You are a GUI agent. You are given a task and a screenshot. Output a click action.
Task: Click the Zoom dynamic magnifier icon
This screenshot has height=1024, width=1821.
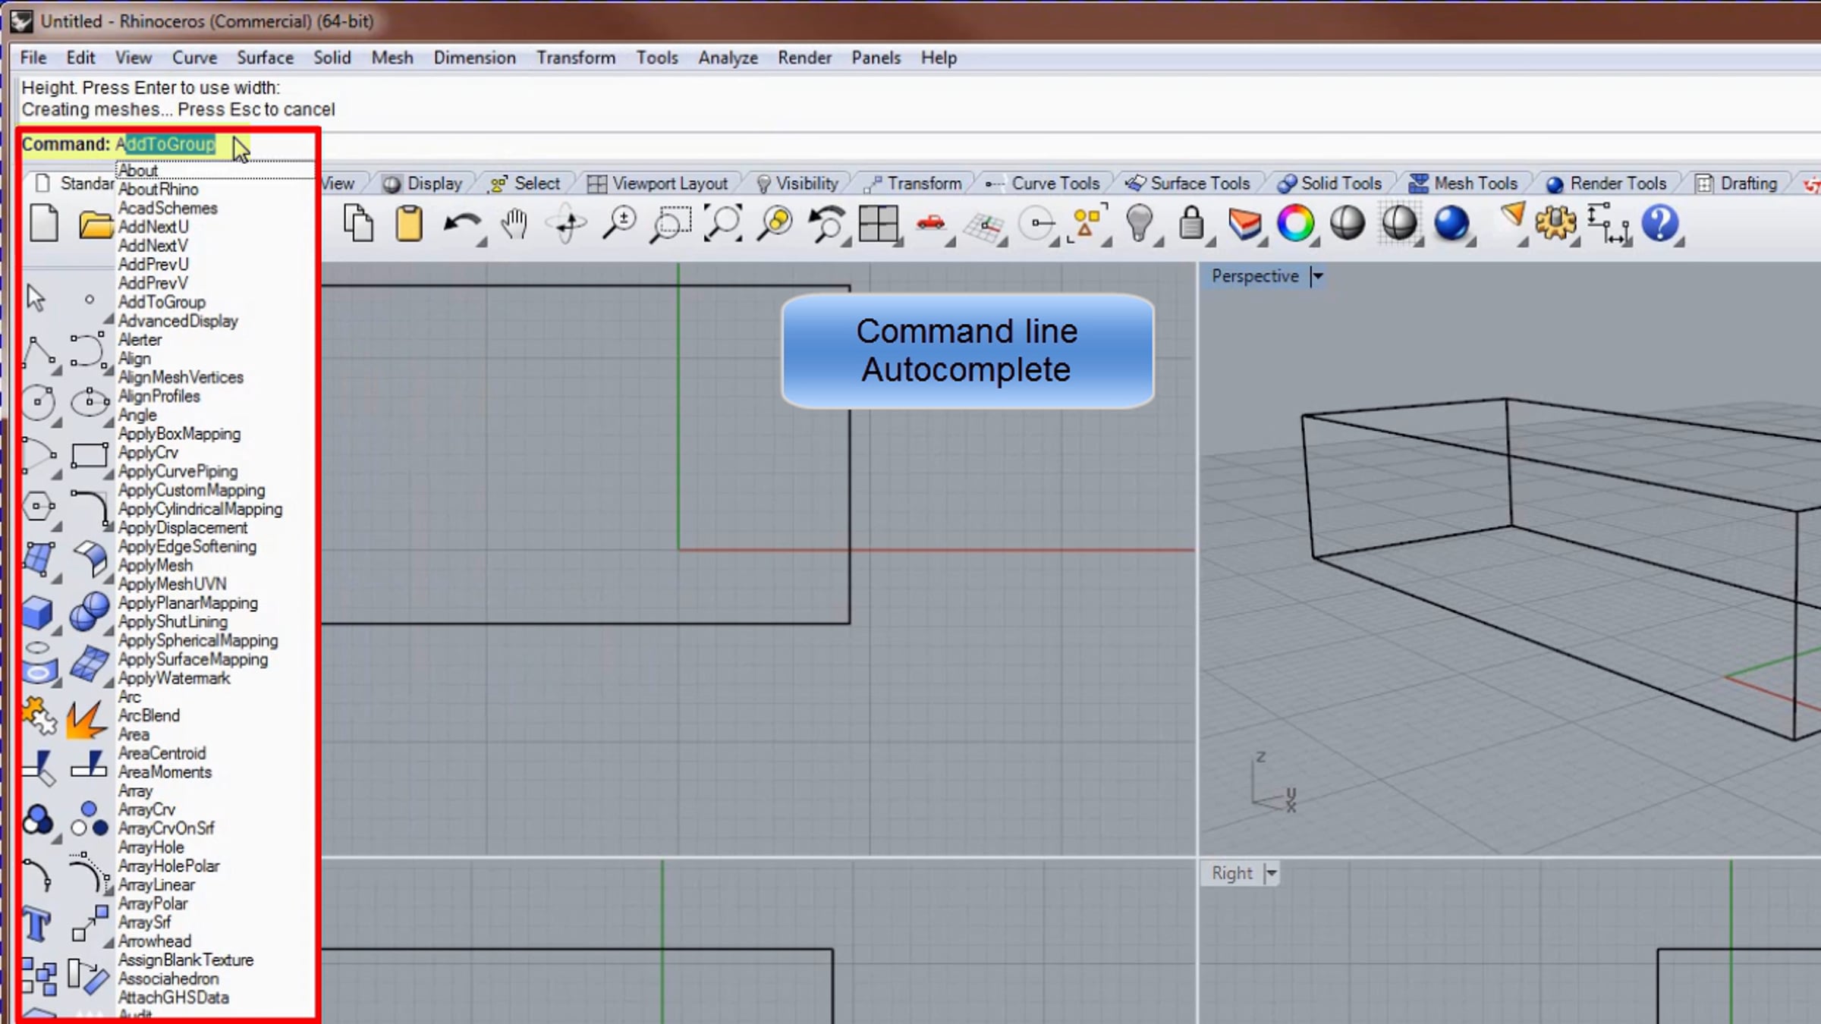click(619, 224)
